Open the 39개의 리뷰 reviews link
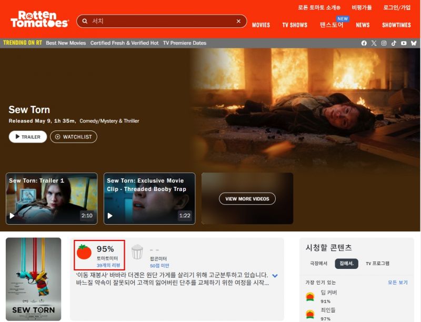Image resolution: width=421 pixels, height=322 pixels. click(x=108, y=265)
